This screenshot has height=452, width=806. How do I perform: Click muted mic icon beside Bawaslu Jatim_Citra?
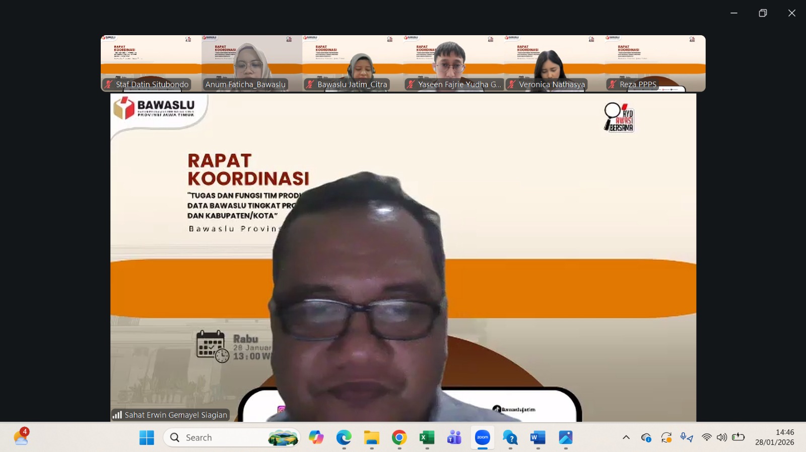310,84
